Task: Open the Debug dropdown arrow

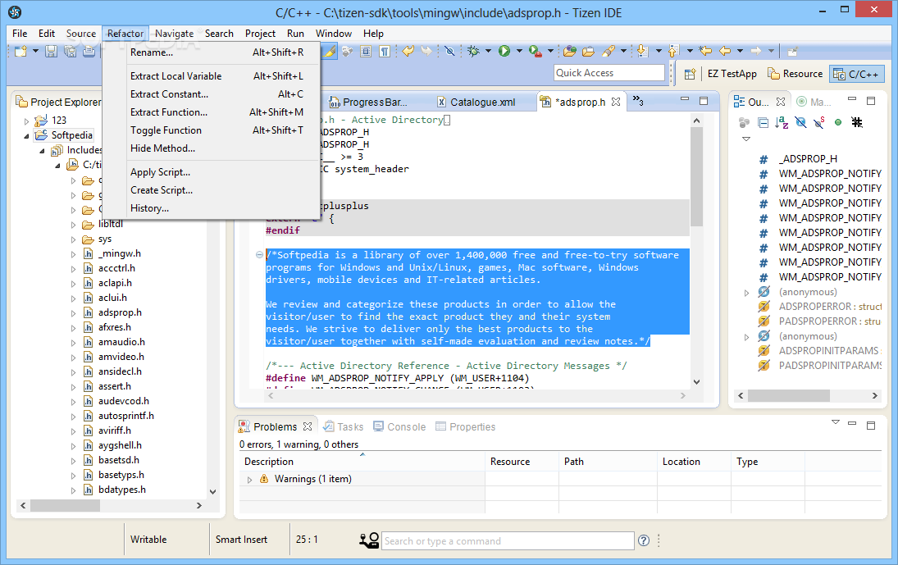Action: [x=488, y=52]
